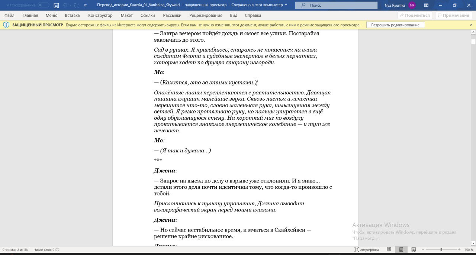This screenshot has height=255, width=476.
Task: Click the Nya Ryumka account name
Action: [395, 5]
